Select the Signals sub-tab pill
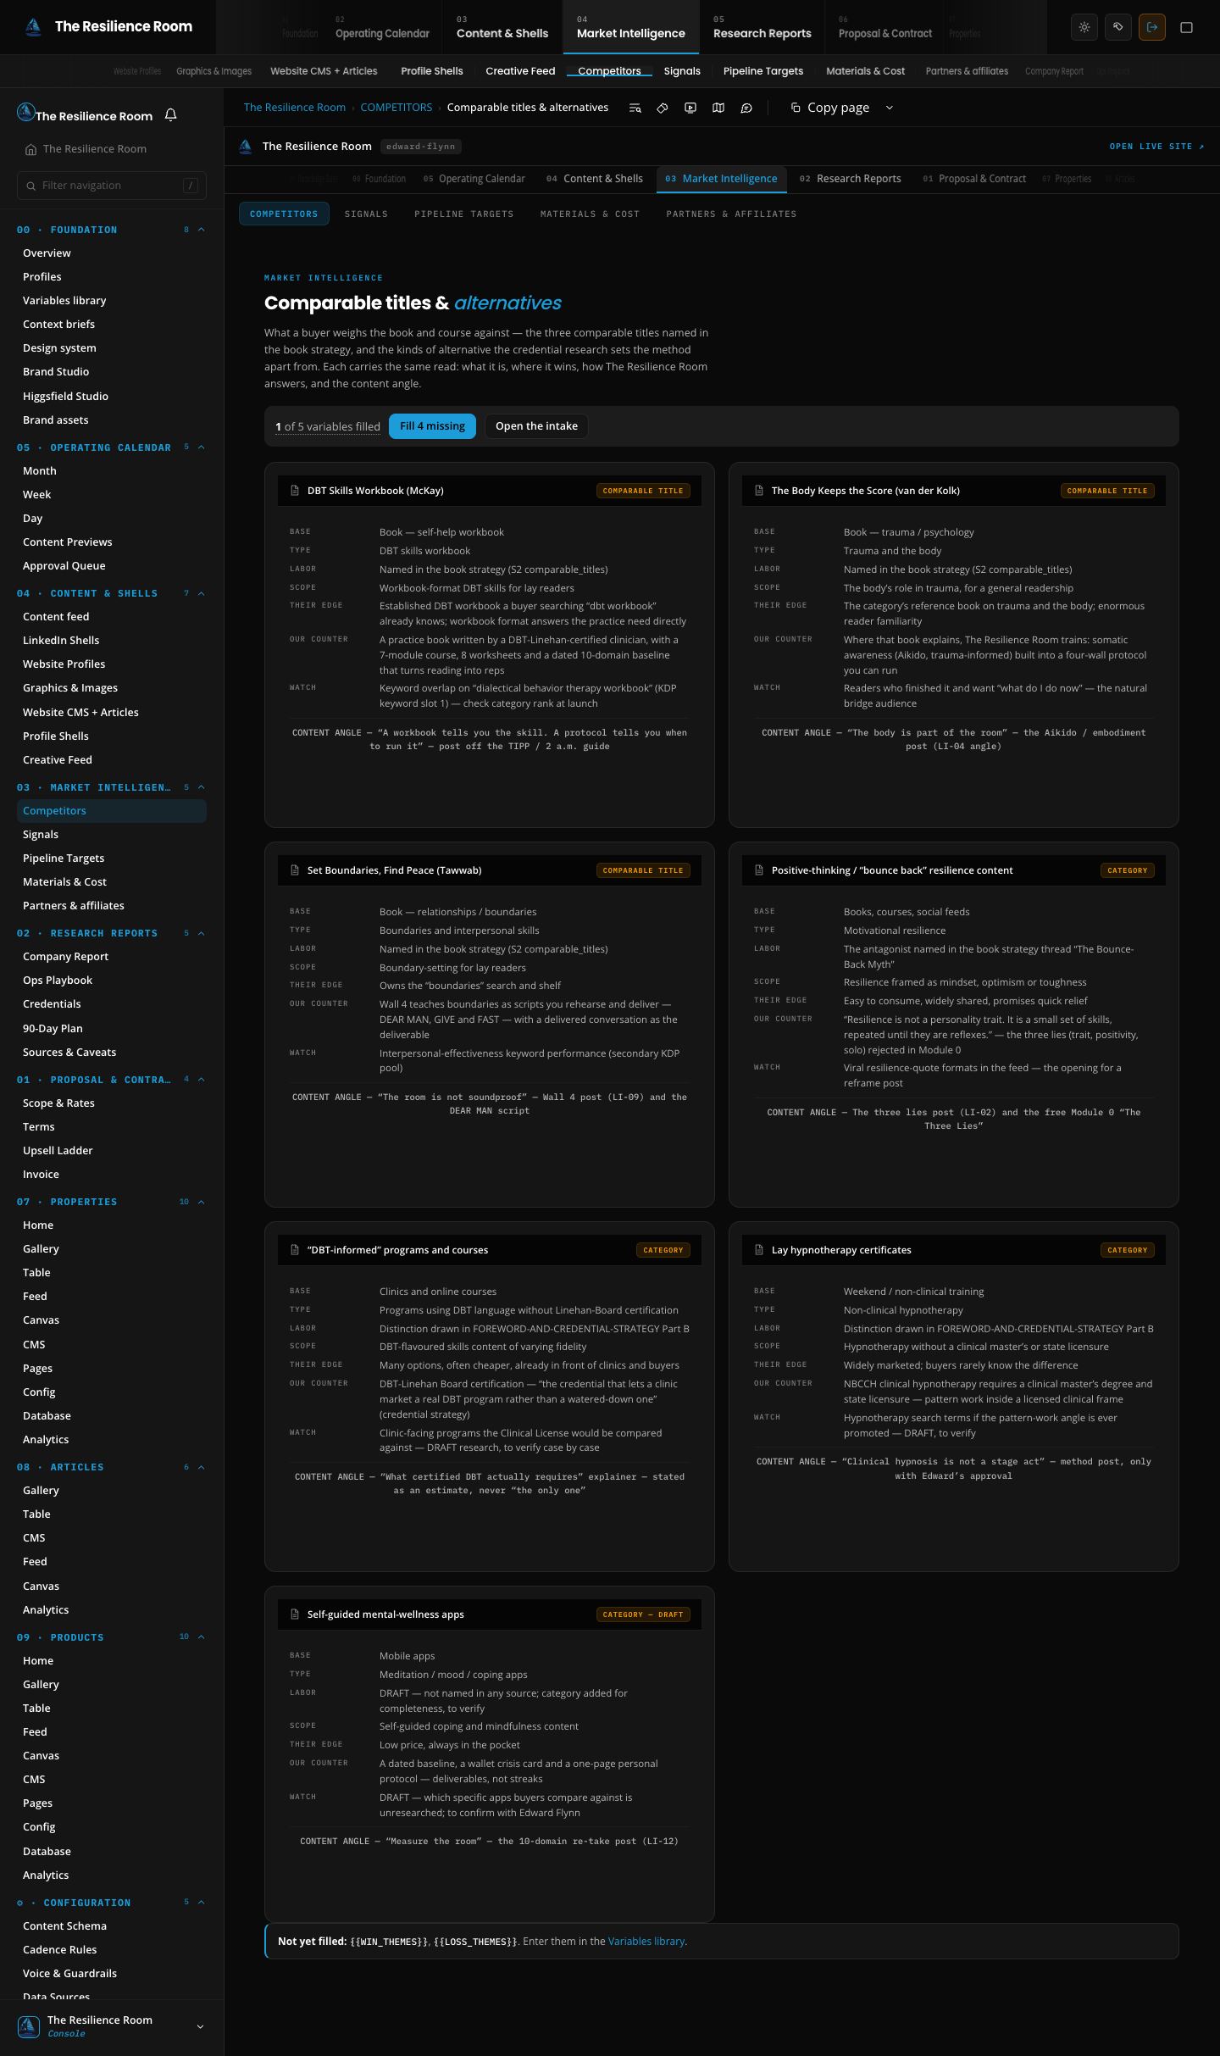 tap(366, 214)
